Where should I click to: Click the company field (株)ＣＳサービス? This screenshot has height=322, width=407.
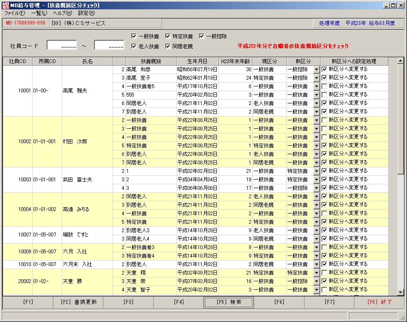tap(105, 23)
